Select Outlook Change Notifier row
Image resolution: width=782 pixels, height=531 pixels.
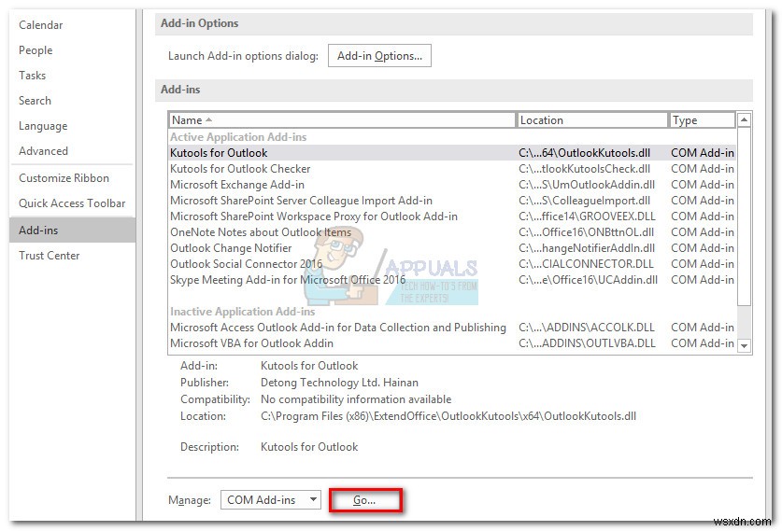452,248
